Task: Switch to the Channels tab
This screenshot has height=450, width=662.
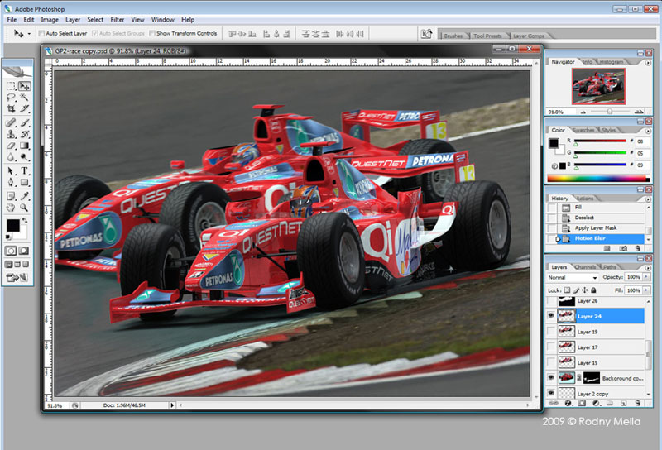Action: [586, 266]
